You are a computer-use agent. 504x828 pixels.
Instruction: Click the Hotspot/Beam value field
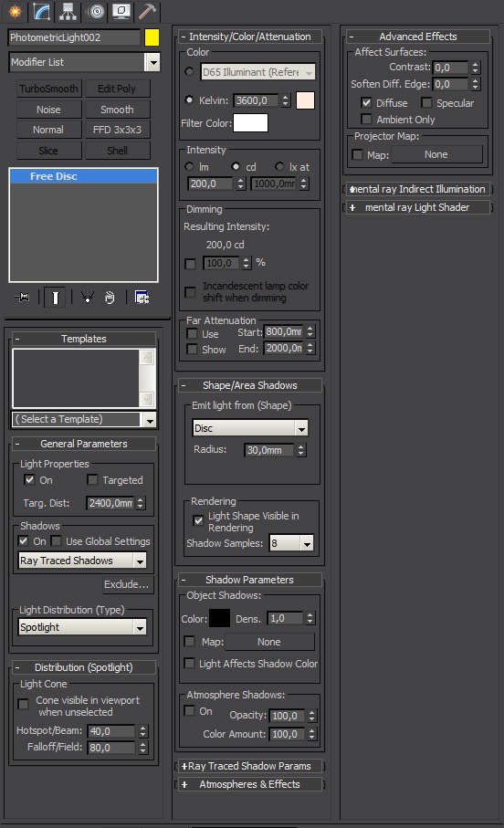click(111, 731)
